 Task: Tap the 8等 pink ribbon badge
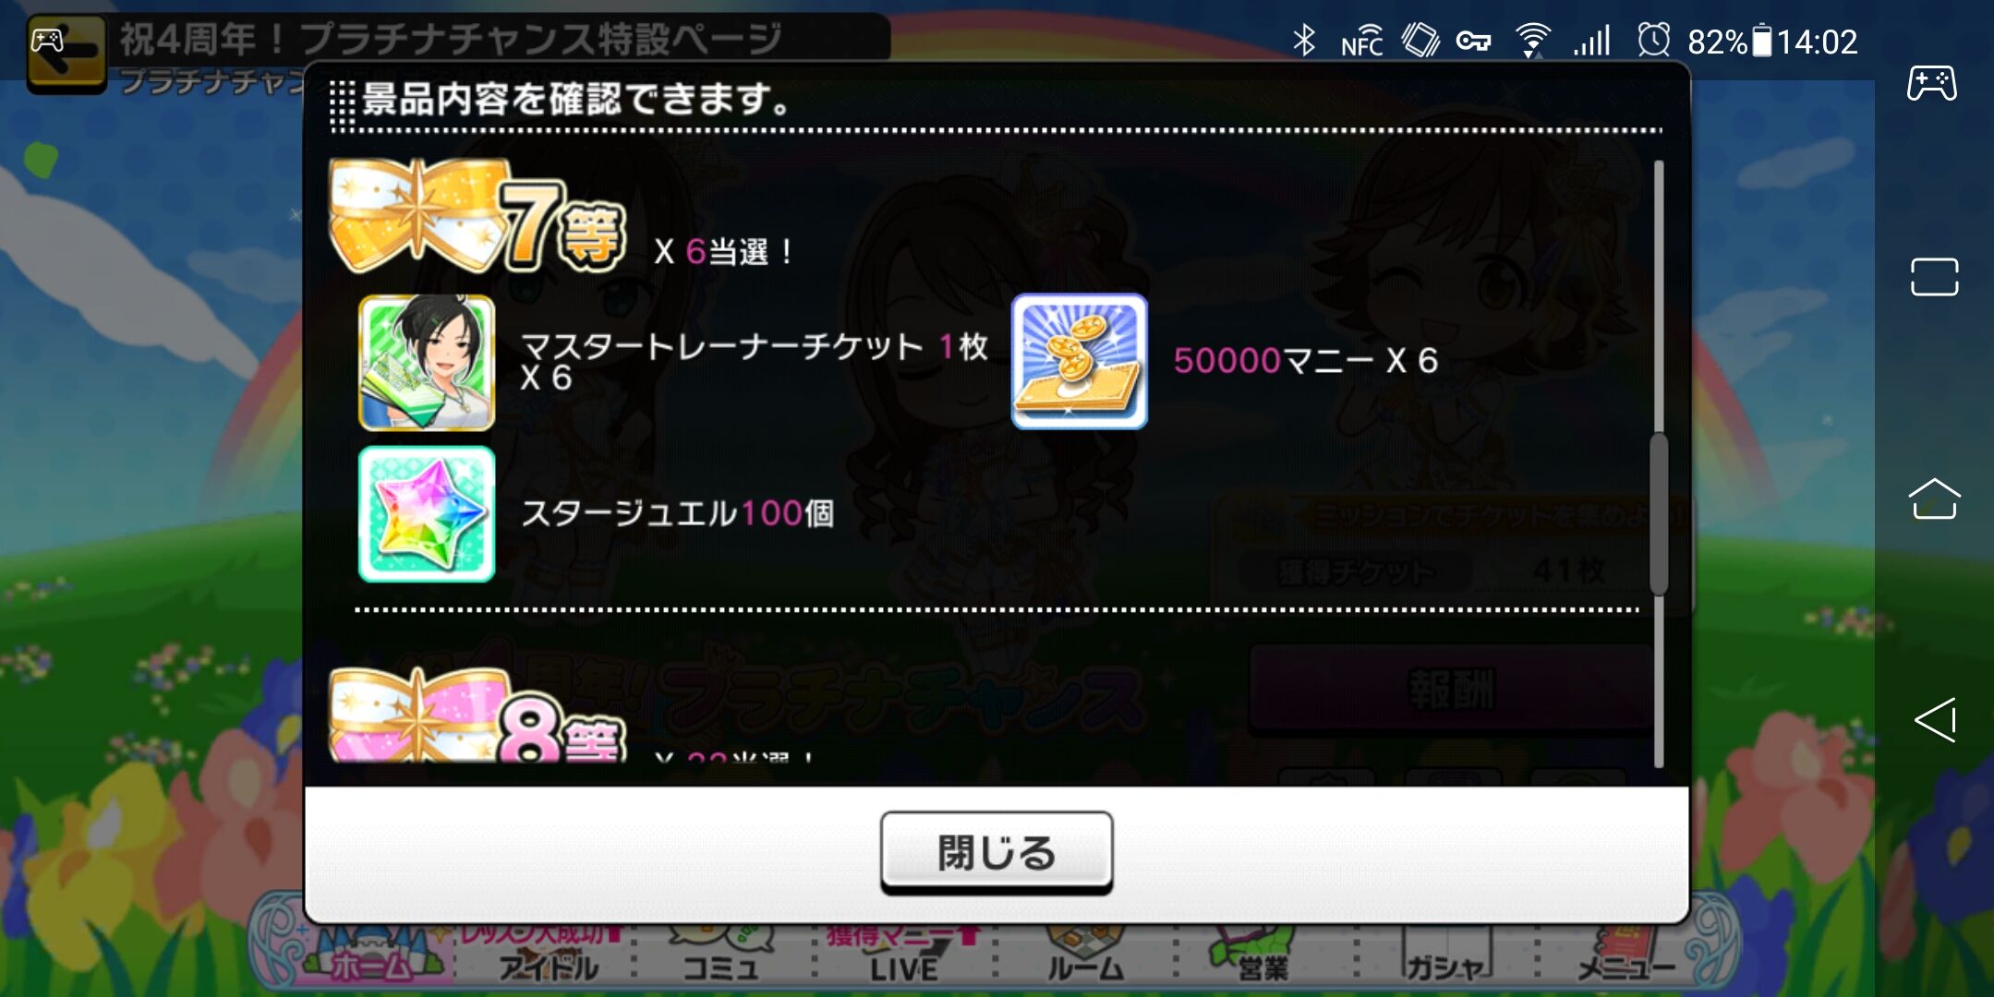[x=478, y=715]
